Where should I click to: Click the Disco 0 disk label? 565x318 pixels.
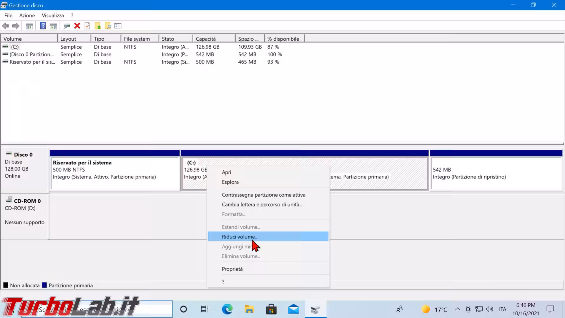coord(23,155)
